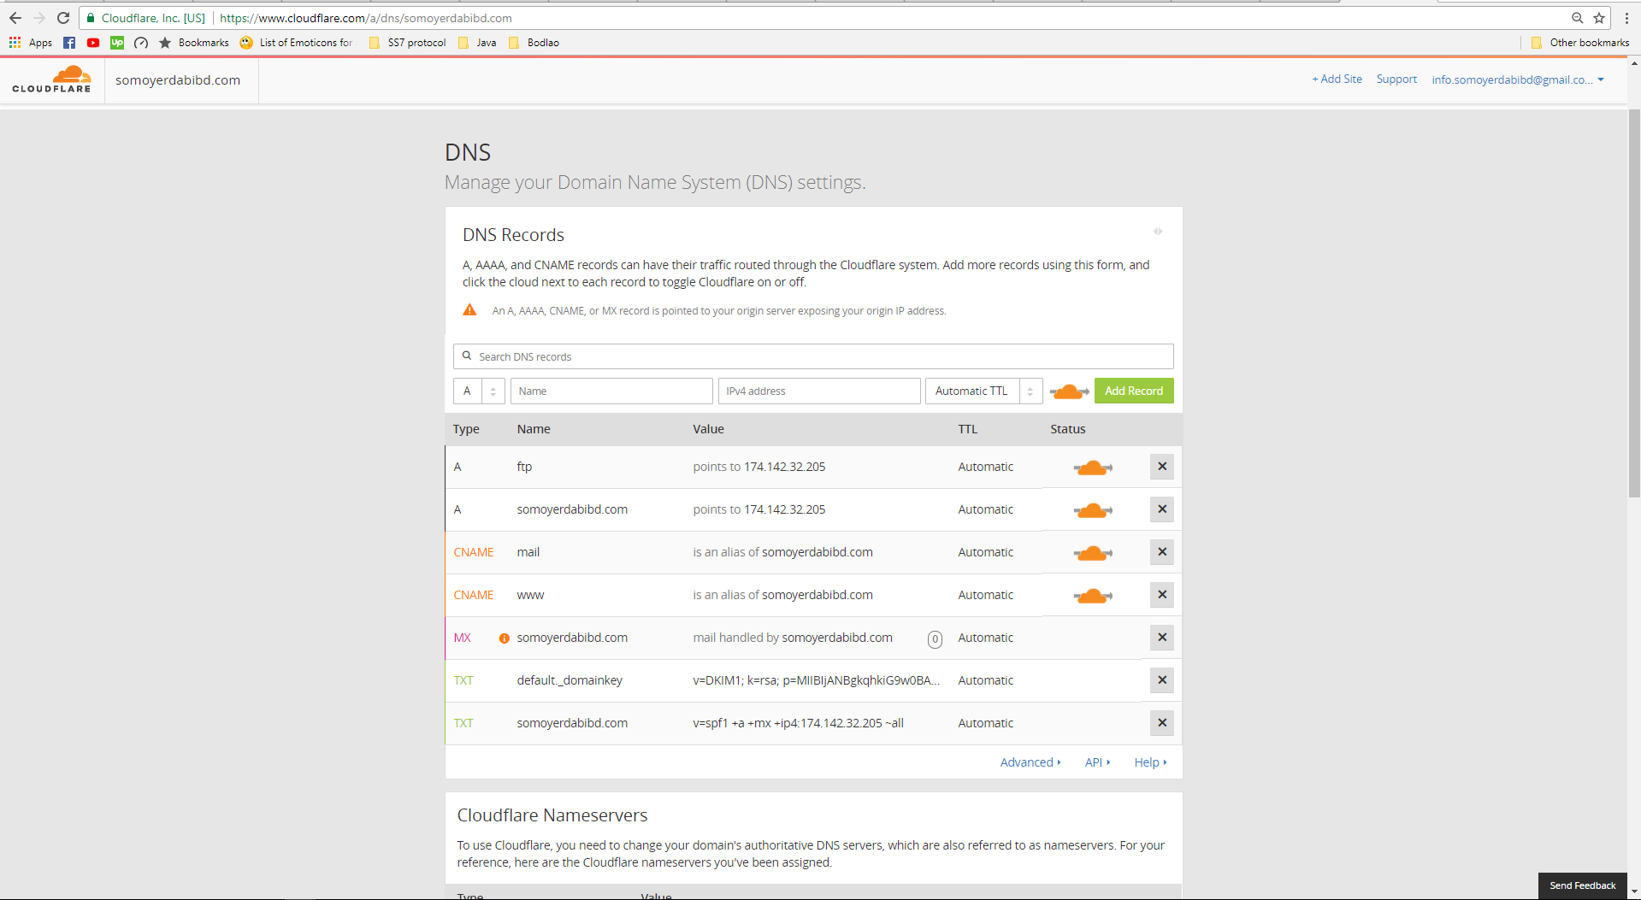Image resolution: width=1641 pixels, height=900 pixels.
Task: Toggle the orange cloud for www CNAME
Action: [x=1093, y=596]
